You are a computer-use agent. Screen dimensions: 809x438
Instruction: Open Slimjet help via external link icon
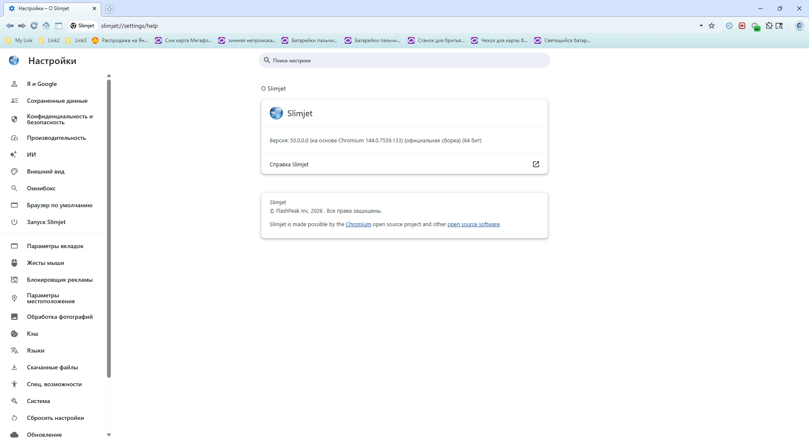536,164
